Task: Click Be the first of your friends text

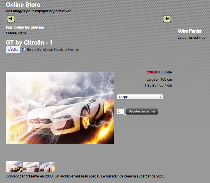Action: tap(53, 50)
